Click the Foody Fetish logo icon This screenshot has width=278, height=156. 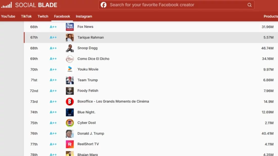[x=70, y=91]
